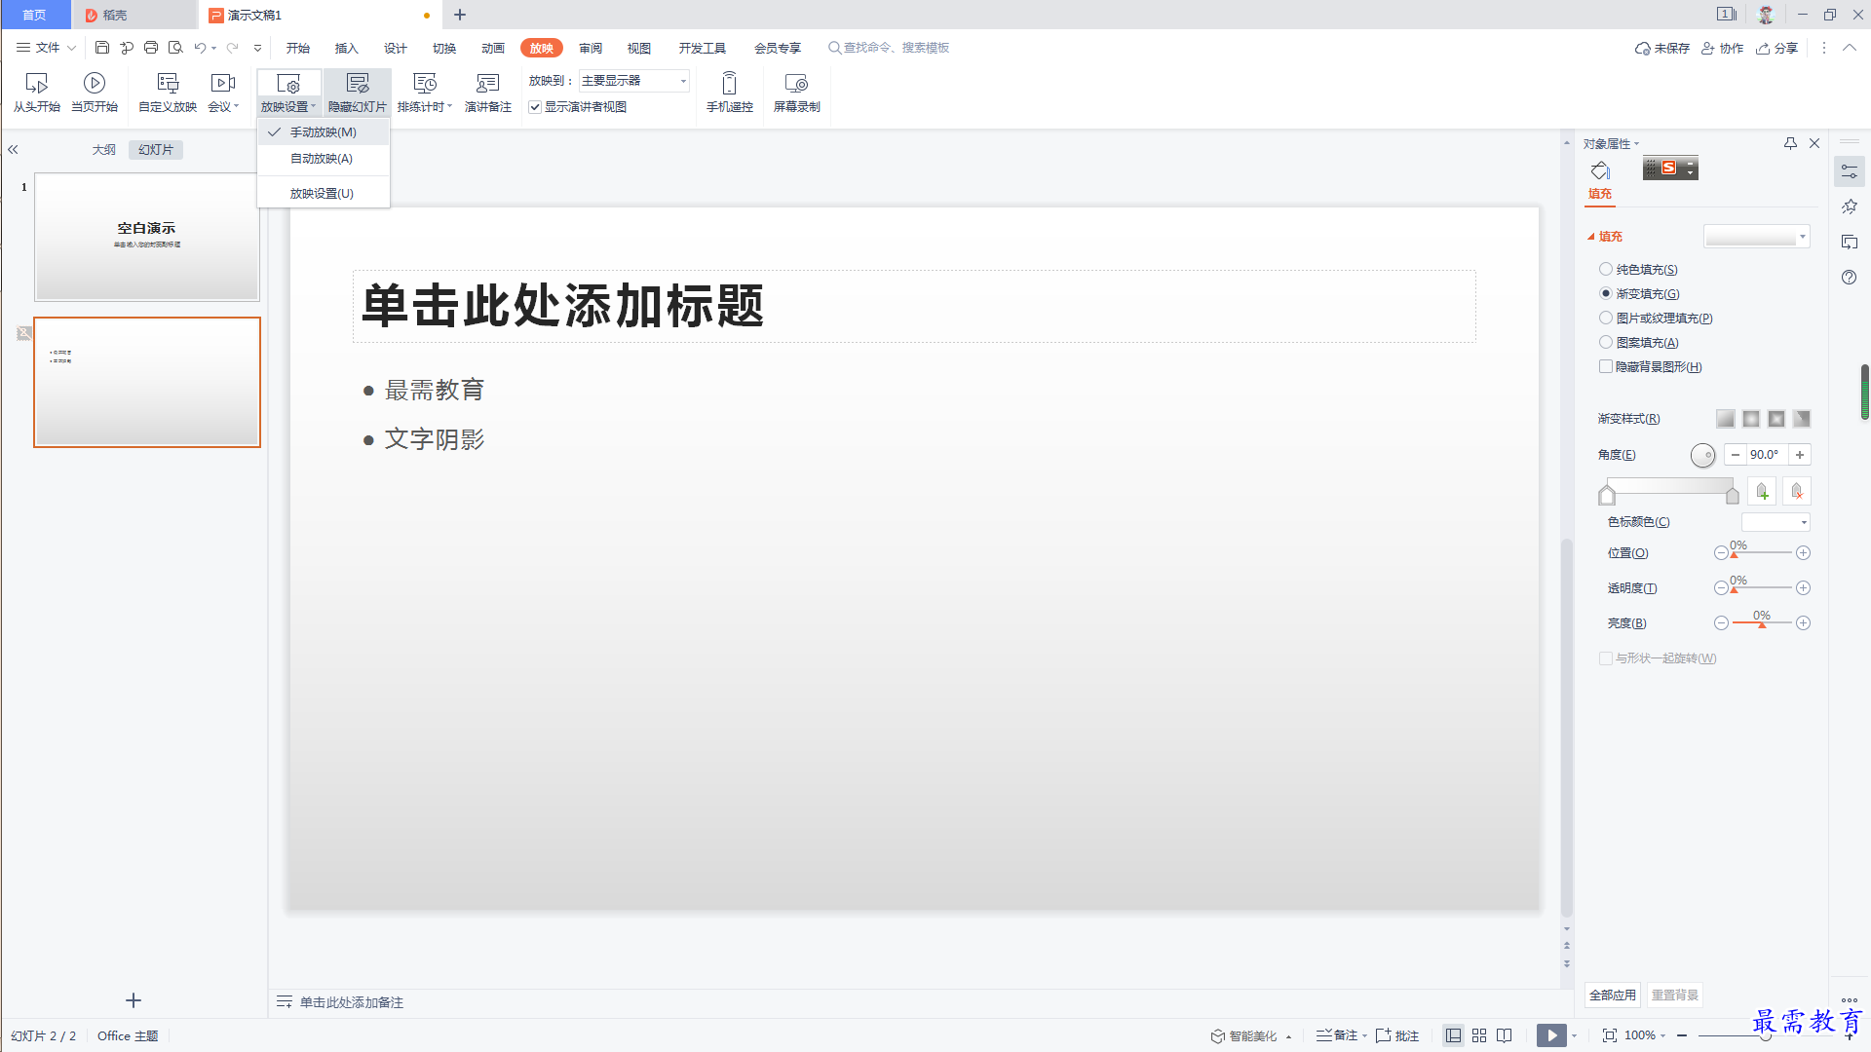
Task: Open phone remote control (手机遥控)
Action: pyautogui.click(x=730, y=93)
